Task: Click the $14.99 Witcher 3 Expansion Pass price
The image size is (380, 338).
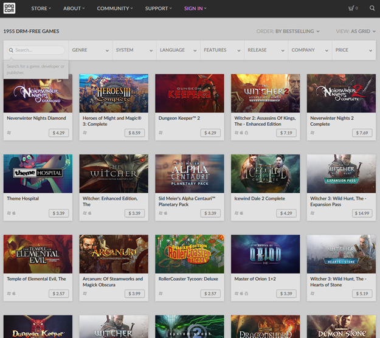Action: (361, 213)
